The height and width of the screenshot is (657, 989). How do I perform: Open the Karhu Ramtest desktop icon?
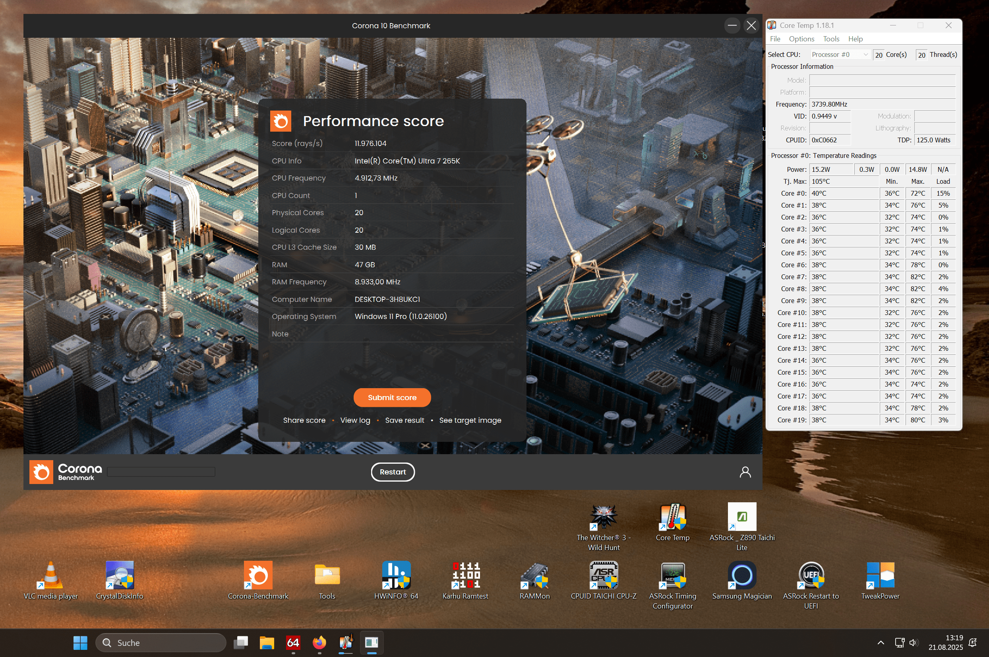[x=465, y=576]
